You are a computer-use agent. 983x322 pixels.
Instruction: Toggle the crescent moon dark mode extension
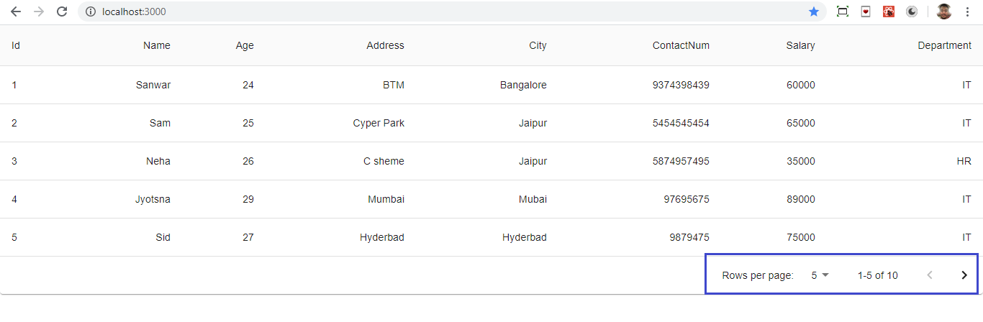click(912, 11)
